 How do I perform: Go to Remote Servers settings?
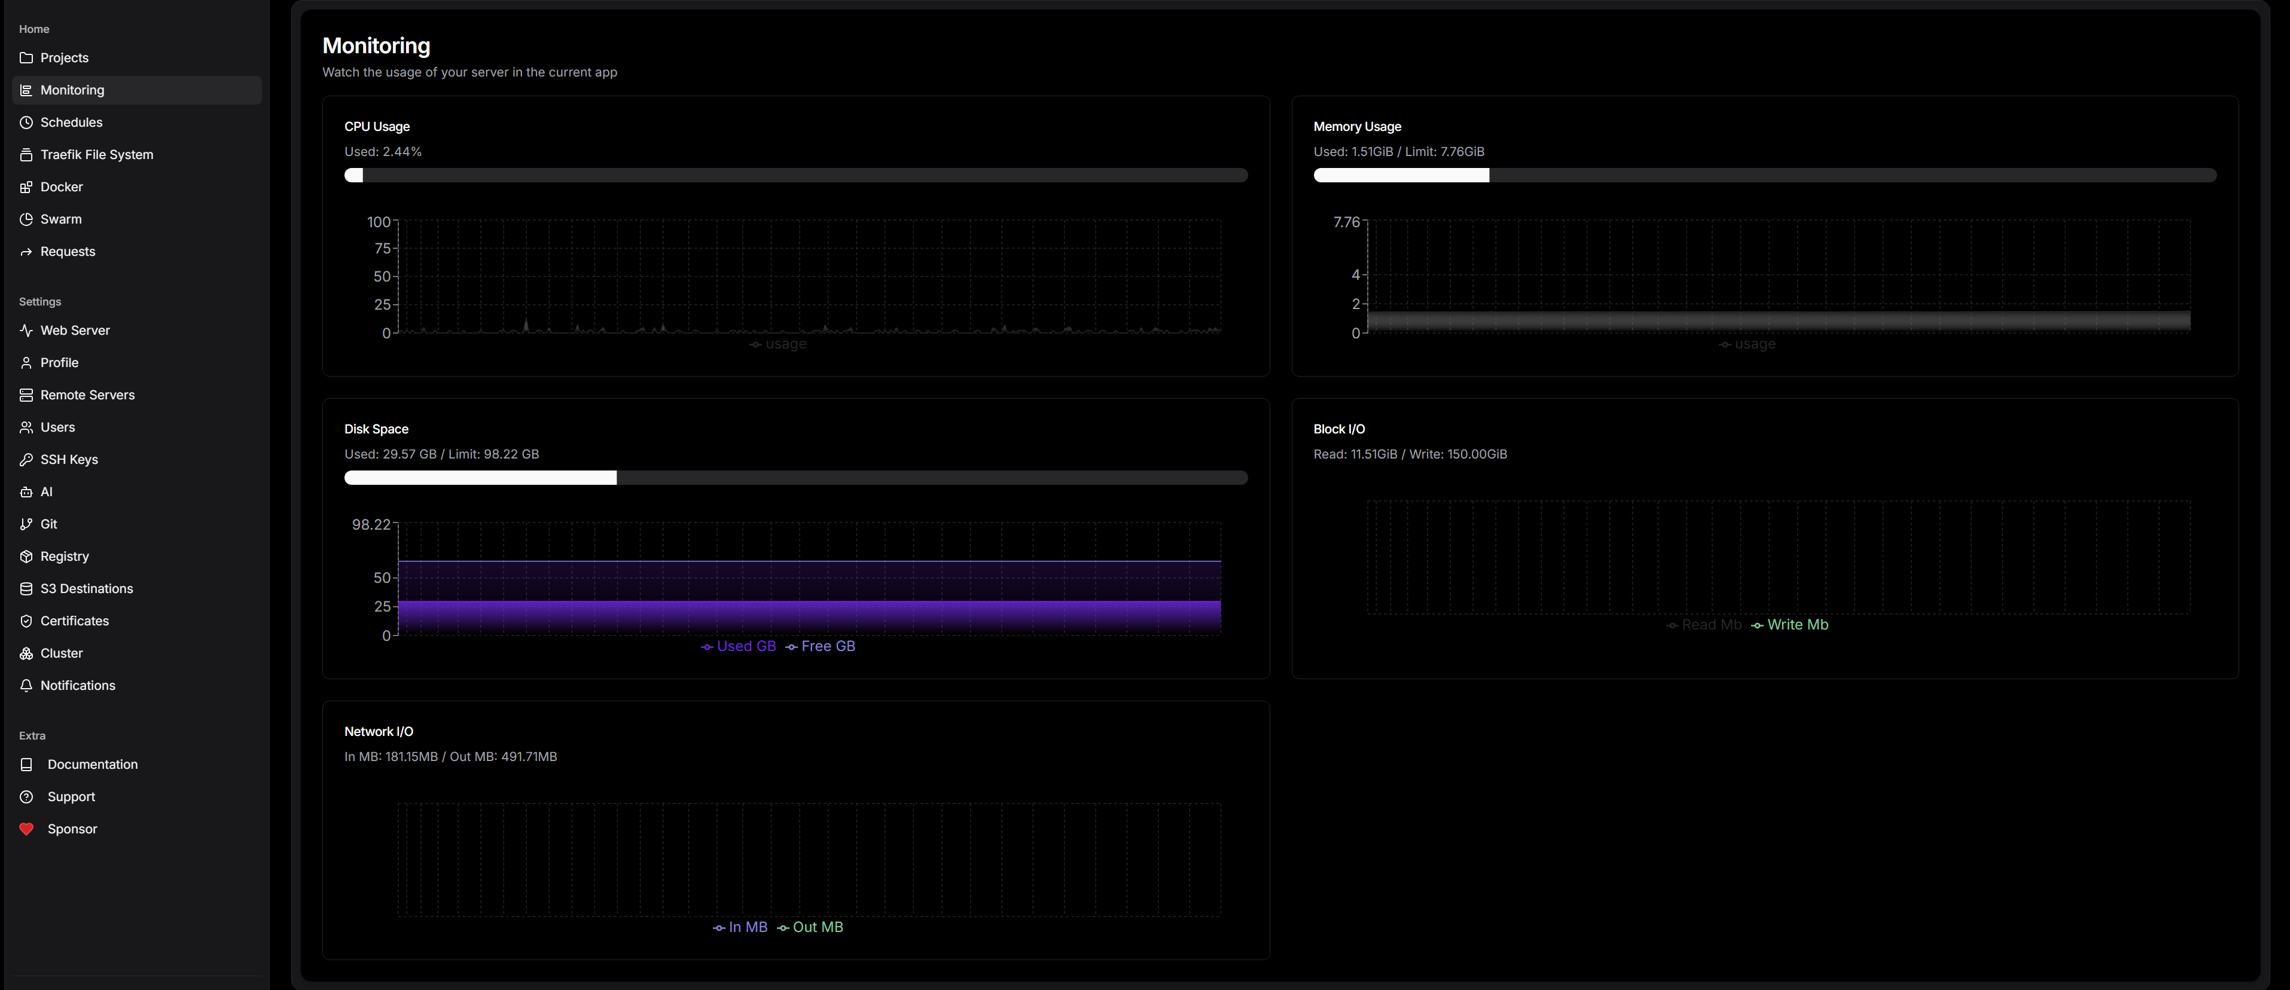click(87, 395)
